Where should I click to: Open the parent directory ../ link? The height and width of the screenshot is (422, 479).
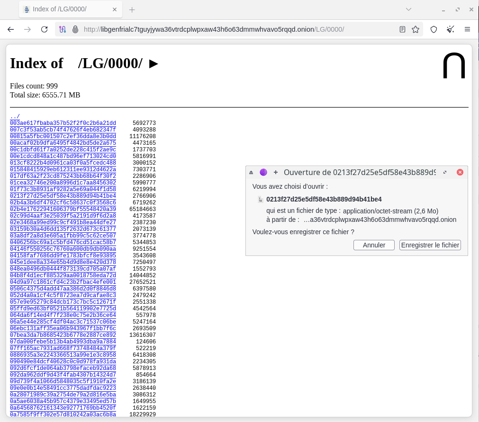tap(15, 116)
